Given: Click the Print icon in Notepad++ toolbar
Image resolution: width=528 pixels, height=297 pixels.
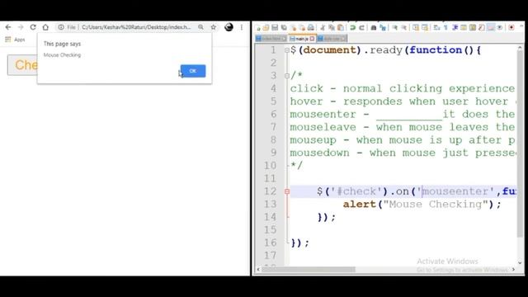Looking at the screenshot, I should [310, 27].
